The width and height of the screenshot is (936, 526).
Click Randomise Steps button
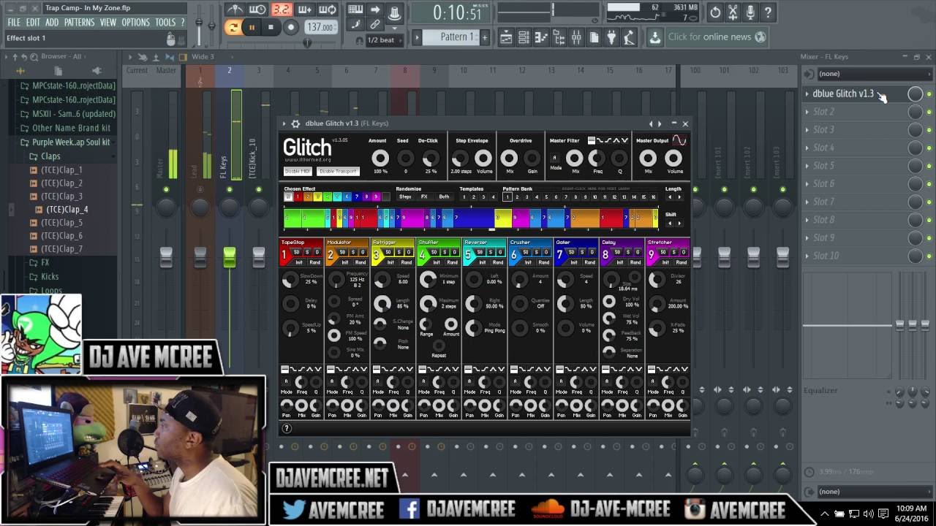pyautogui.click(x=405, y=197)
